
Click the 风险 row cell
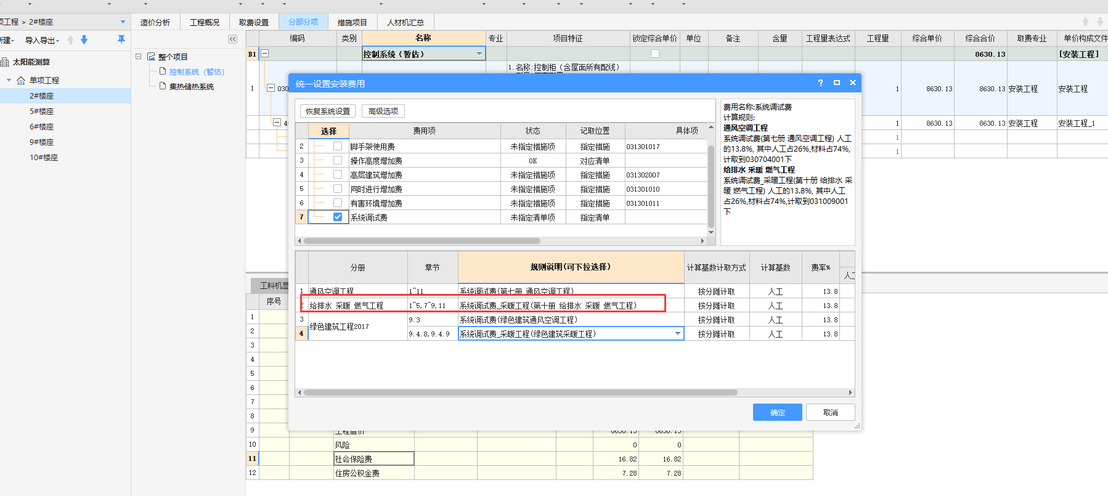pos(374,444)
